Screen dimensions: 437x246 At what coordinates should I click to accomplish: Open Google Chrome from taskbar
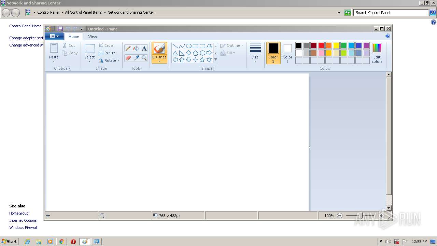pos(61,242)
